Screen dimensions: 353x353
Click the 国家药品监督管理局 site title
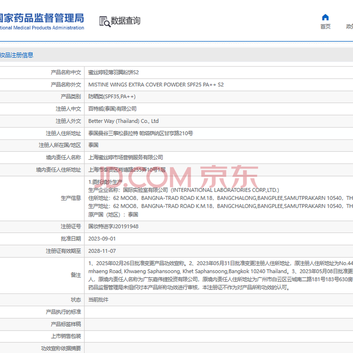tap(41, 18)
